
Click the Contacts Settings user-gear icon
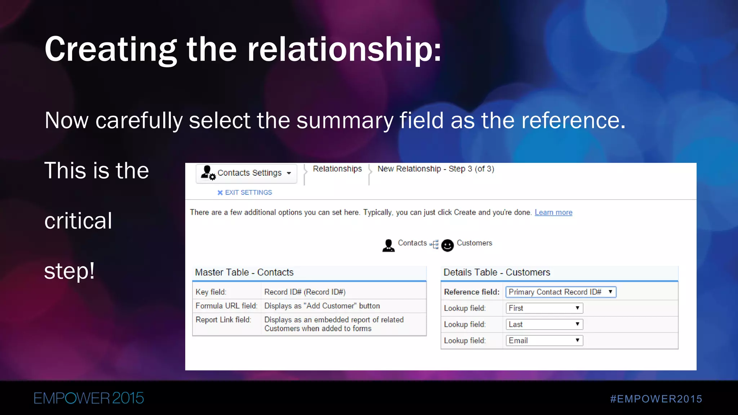[208, 173]
